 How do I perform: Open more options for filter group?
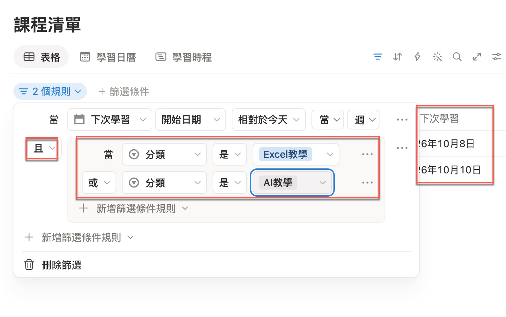click(402, 148)
